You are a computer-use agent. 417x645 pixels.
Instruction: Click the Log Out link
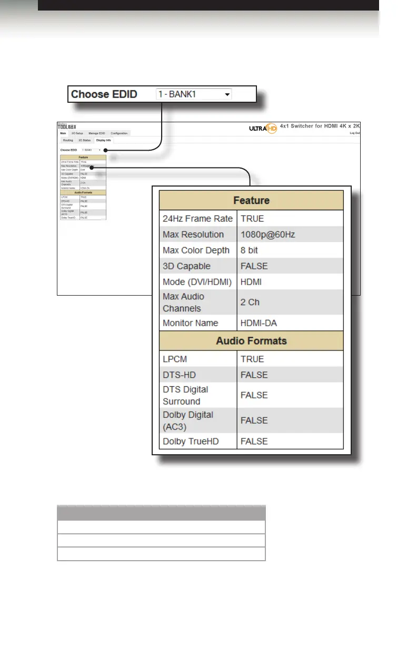click(x=355, y=133)
